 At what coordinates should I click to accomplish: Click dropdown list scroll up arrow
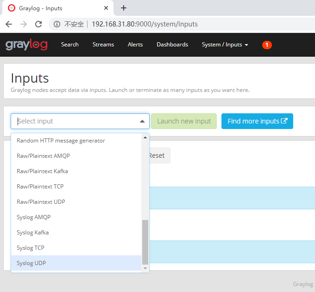pyautogui.click(x=145, y=137)
